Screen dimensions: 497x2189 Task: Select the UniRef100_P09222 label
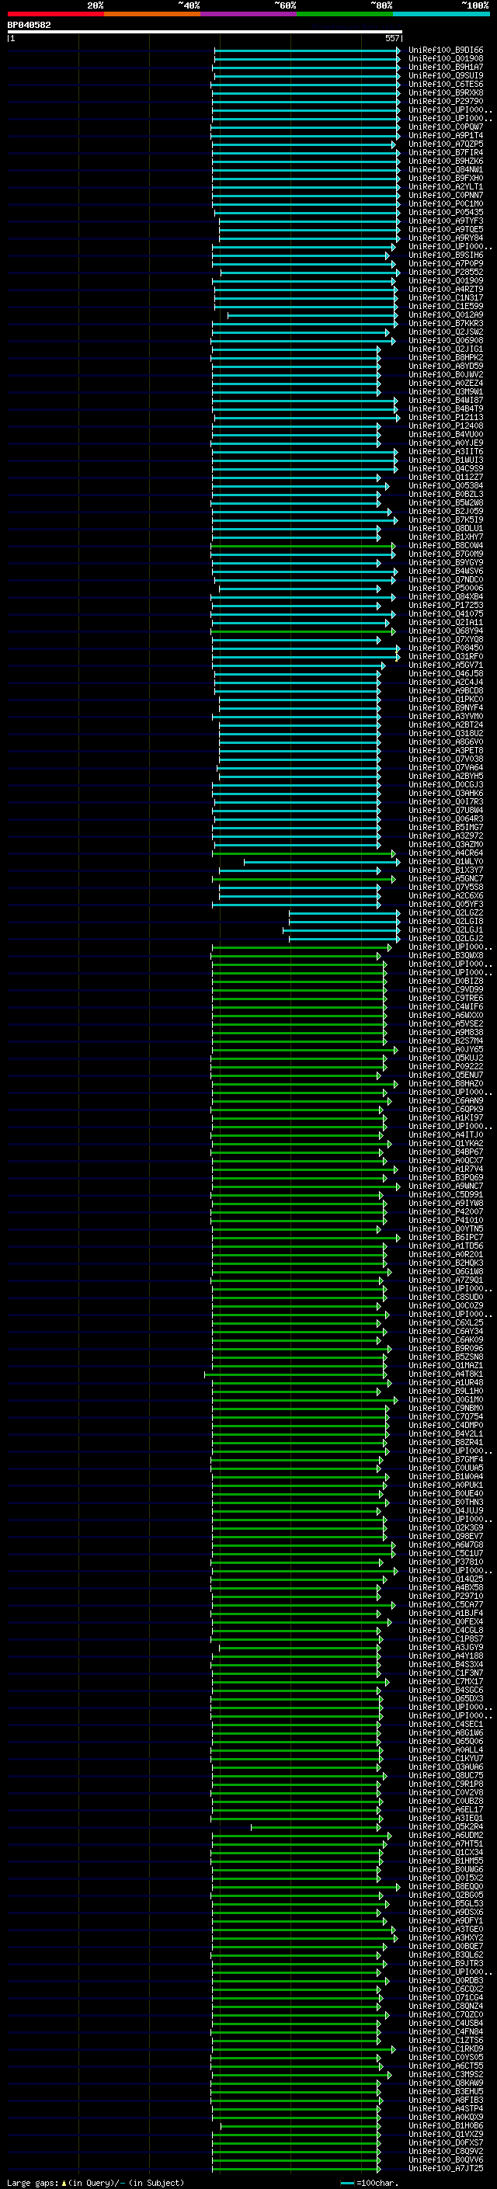point(446,1066)
